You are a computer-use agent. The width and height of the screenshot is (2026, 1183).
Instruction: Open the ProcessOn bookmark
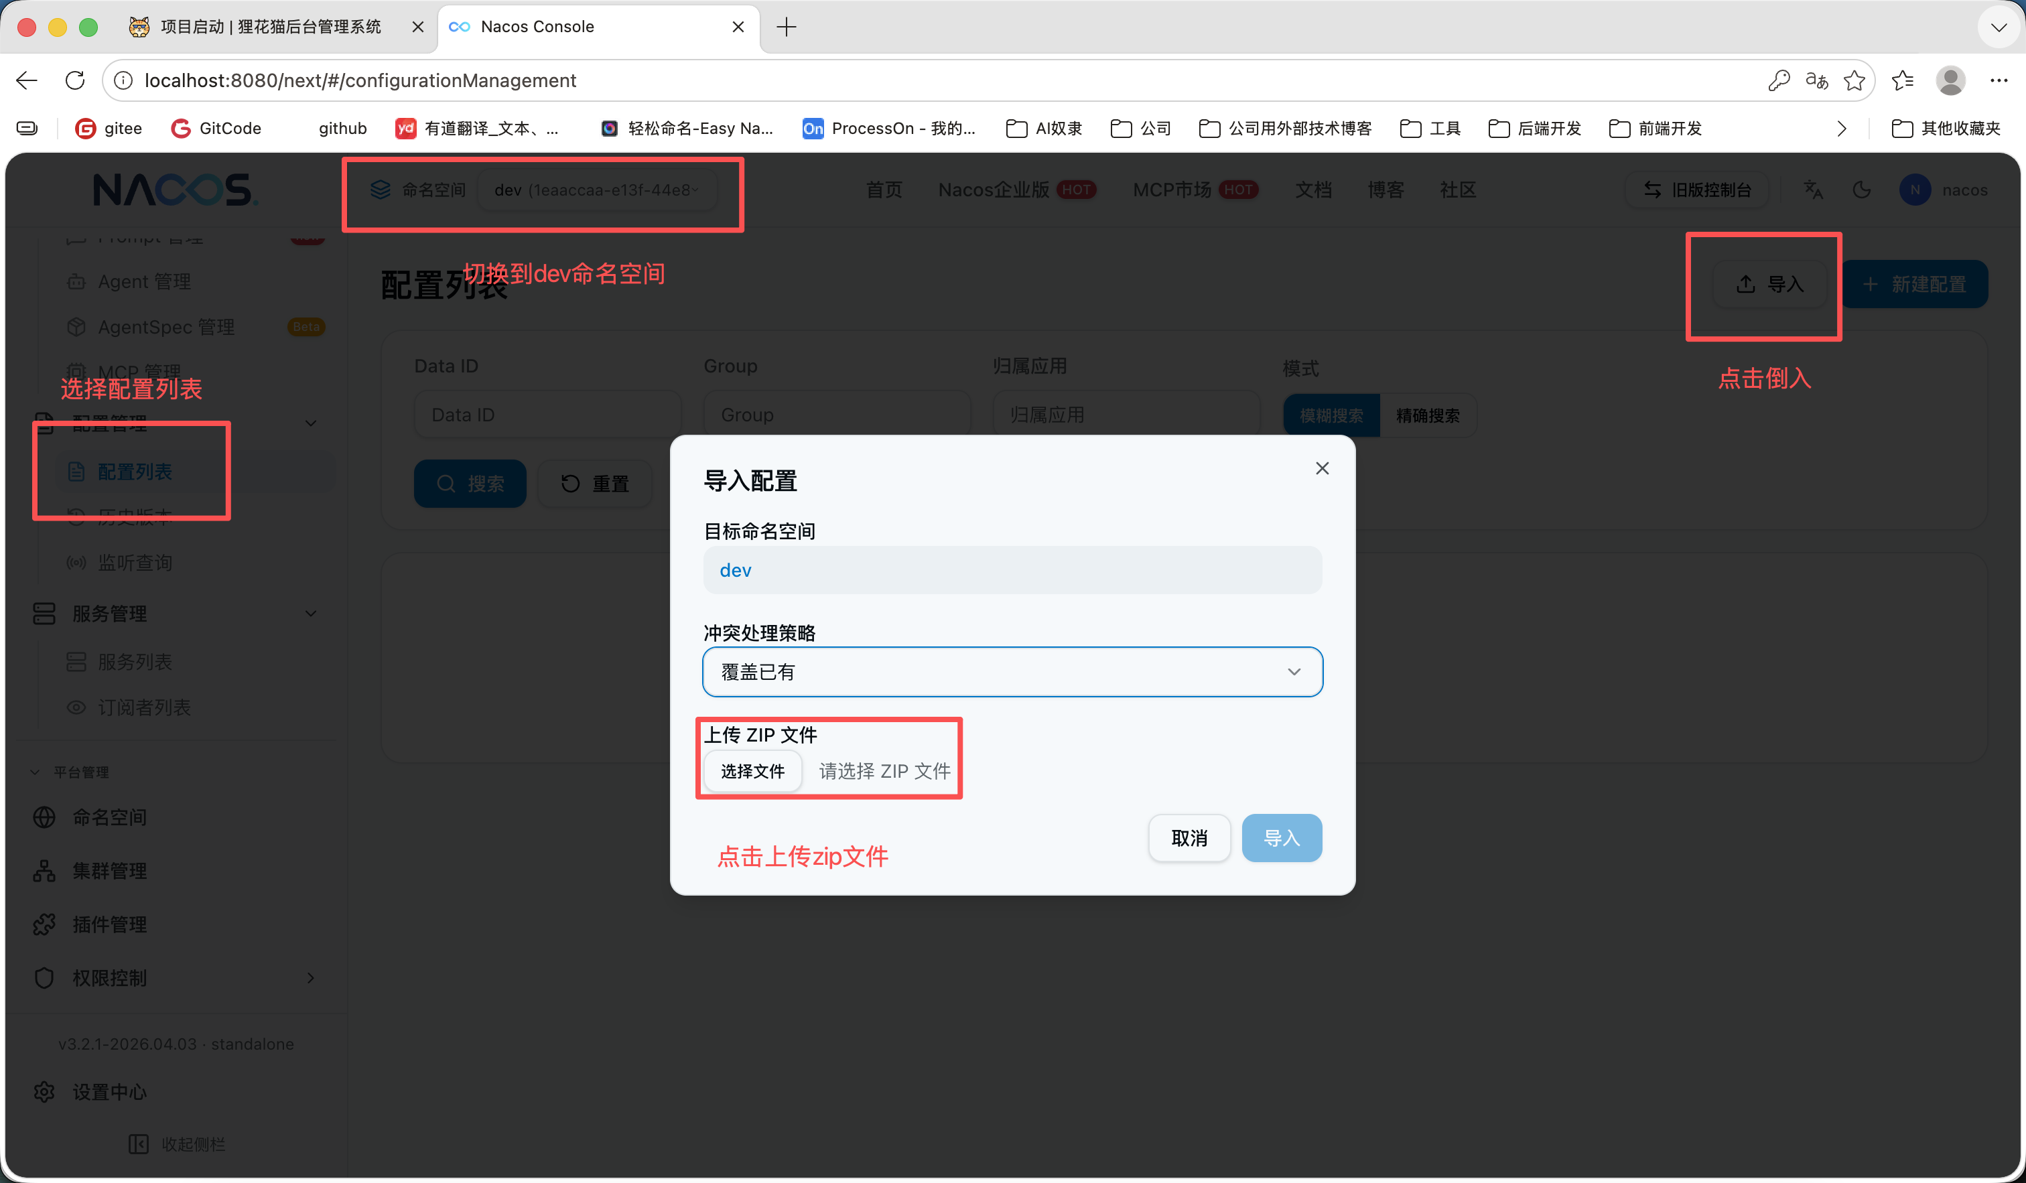click(x=889, y=128)
